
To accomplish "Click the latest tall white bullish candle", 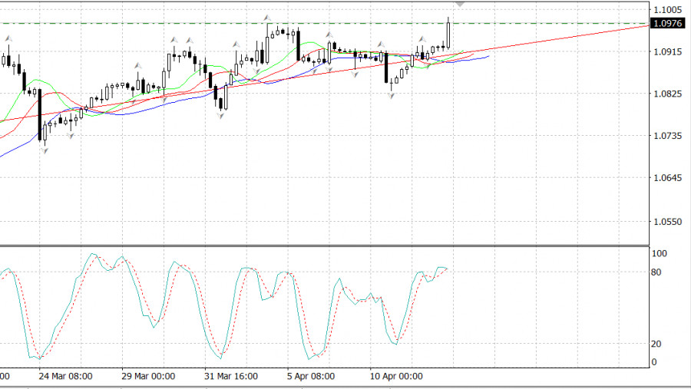I will click(x=448, y=35).
